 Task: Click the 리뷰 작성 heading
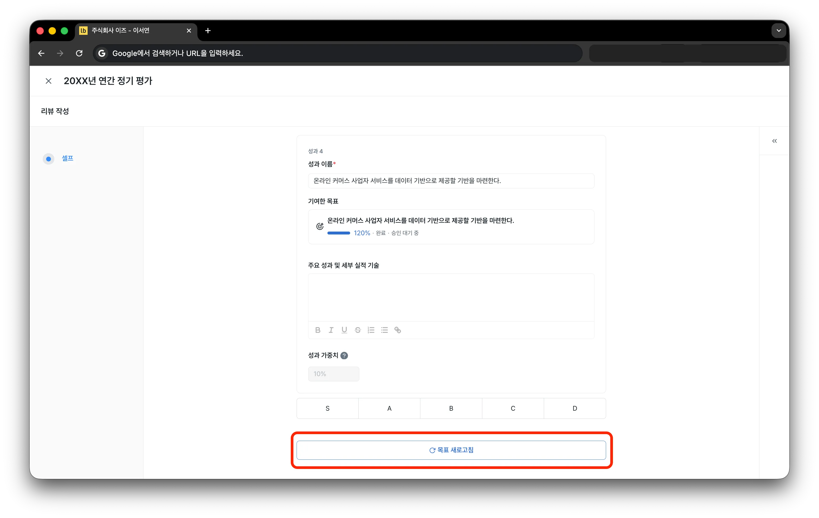click(55, 112)
